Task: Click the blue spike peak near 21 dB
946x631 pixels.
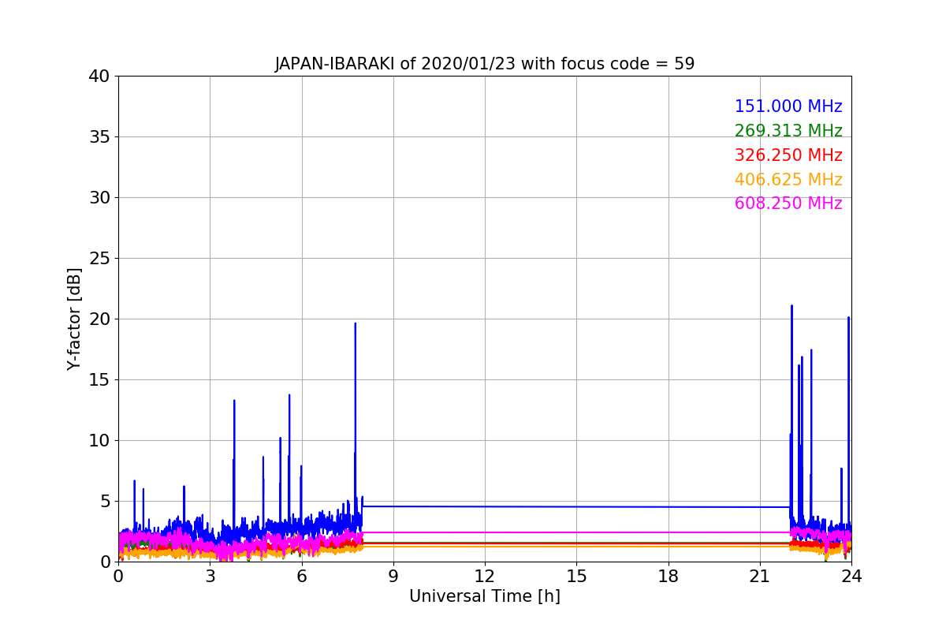Action: coord(791,306)
